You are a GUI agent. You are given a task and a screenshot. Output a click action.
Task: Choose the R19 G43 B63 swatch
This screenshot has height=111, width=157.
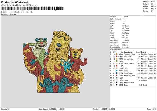pos(117,82)
